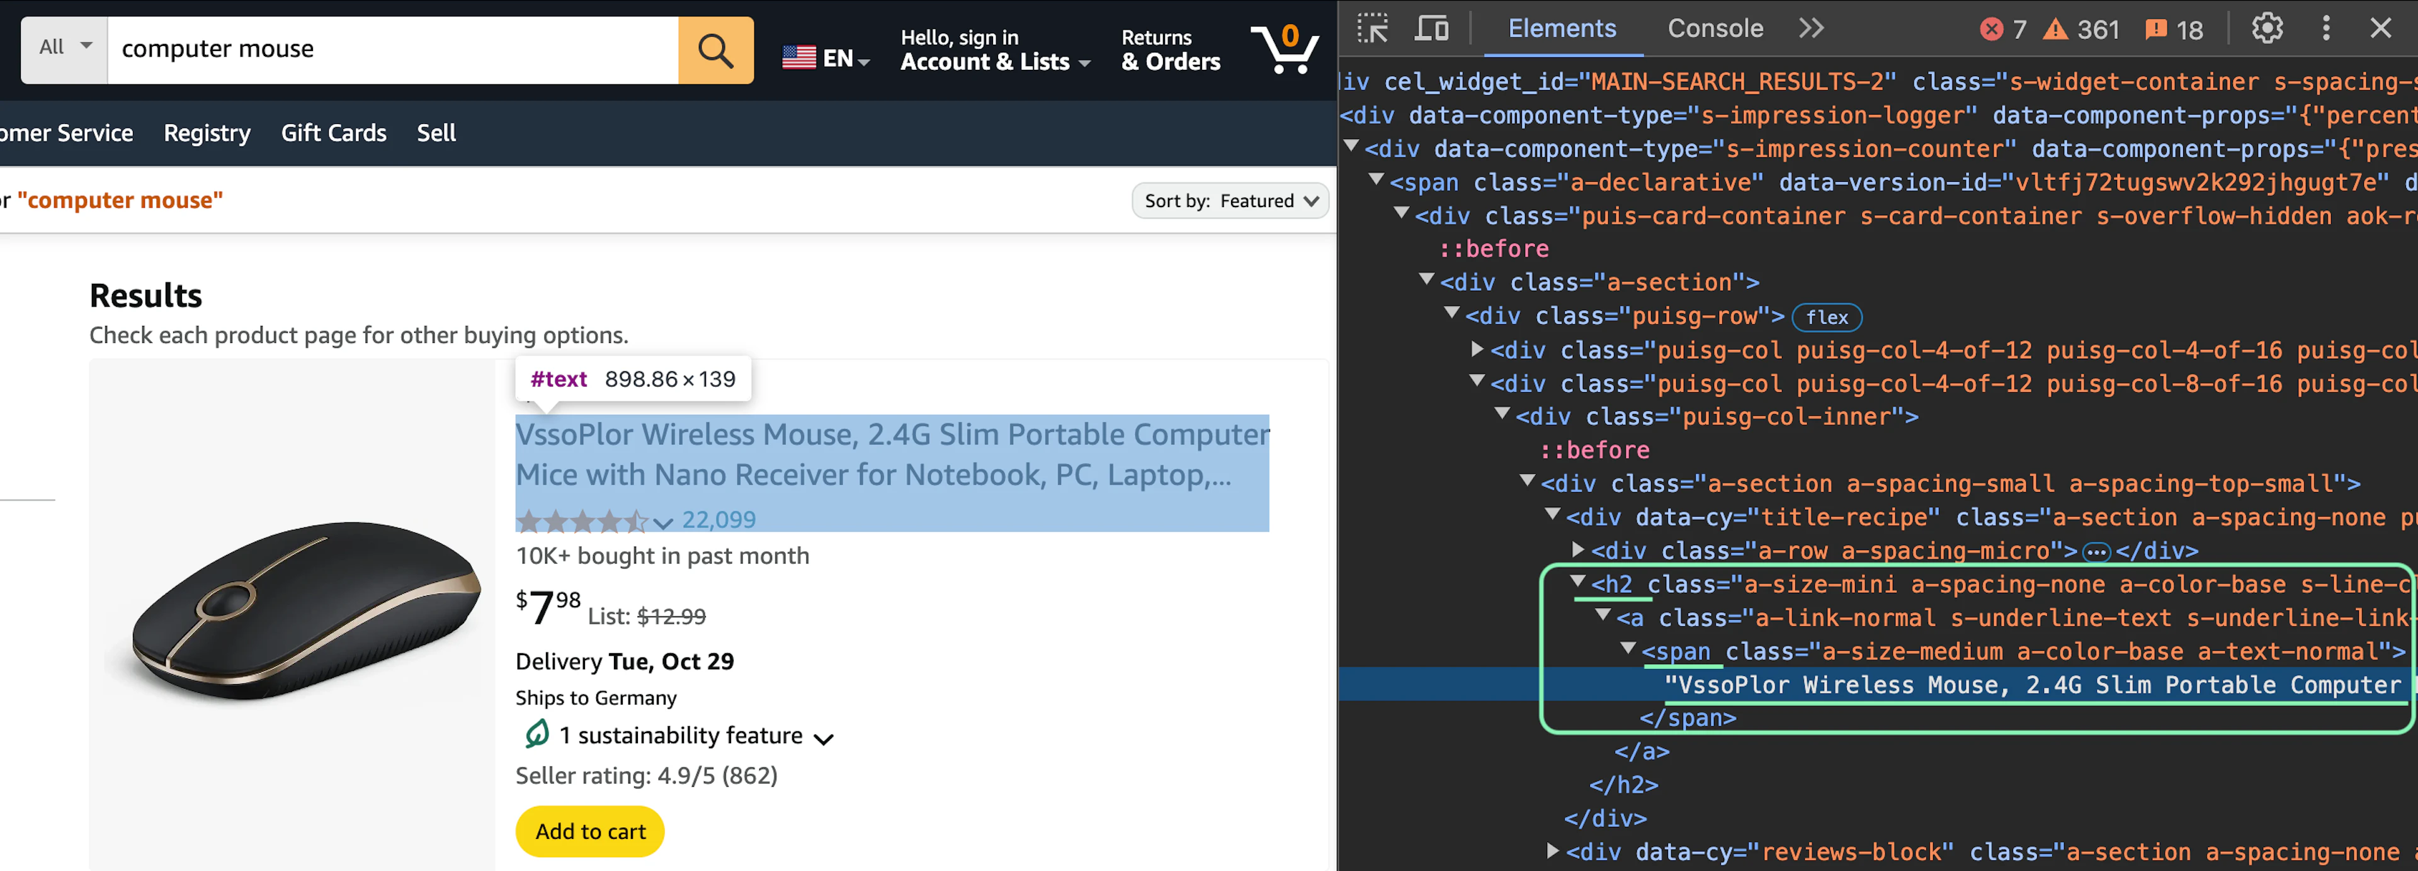Click '10K+ bought in past month' text
The image size is (2418, 871).
(x=662, y=556)
